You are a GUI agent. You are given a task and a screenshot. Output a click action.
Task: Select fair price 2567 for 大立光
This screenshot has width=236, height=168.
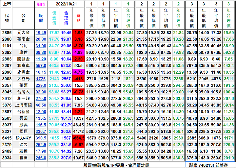click(66, 79)
